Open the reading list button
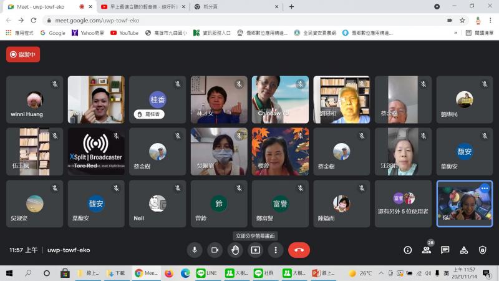This screenshot has height=281, width=499. coord(479,33)
